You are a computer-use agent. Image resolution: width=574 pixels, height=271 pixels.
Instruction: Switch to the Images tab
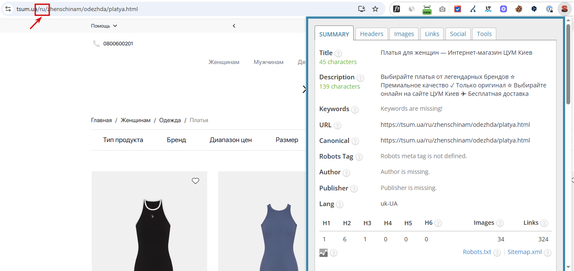[x=404, y=34]
